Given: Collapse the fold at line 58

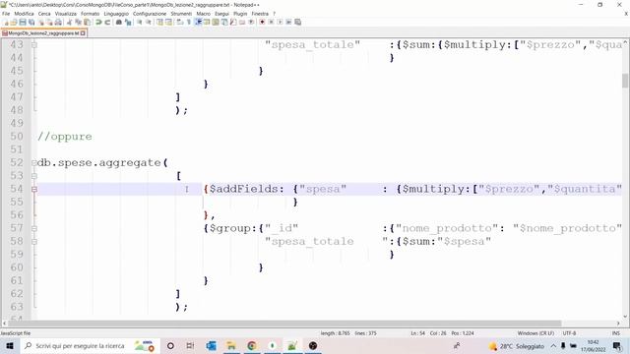Looking at the screenshot, I should 34,242.
